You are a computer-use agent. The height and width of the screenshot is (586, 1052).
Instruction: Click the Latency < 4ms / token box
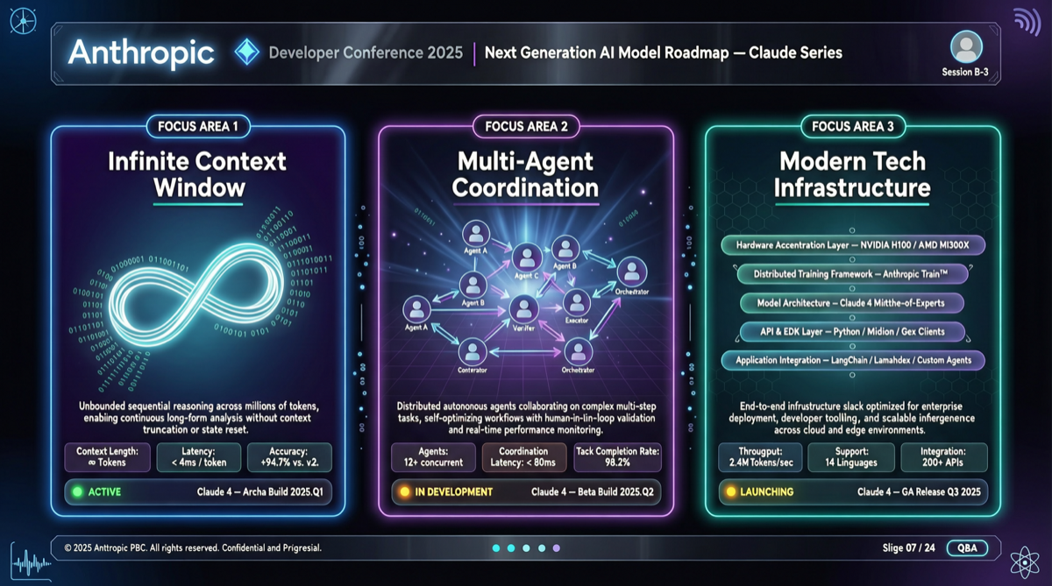pos(198,457)
